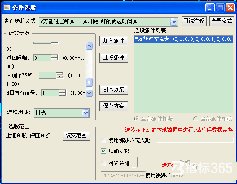Select the W万能过左峰 condition list entry
This screenshot has height=184, width=237.
tap(184, 39)
